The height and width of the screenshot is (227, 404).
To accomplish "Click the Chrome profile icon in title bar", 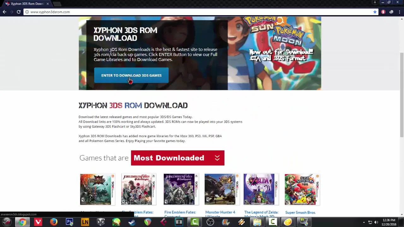I will pos(375,2).
